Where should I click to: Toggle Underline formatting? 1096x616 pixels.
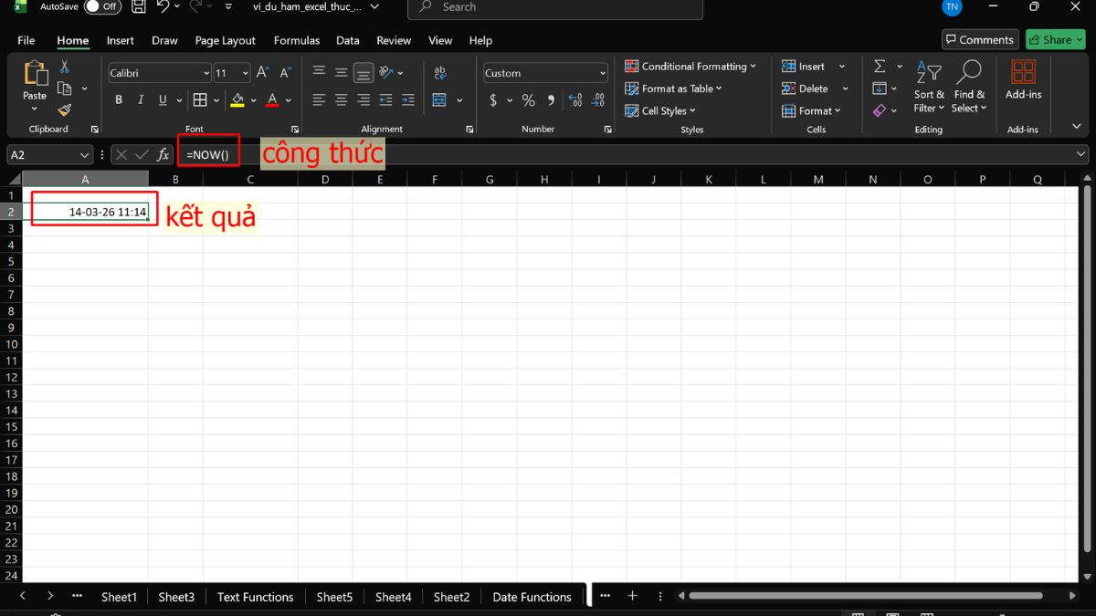click(x=163, y=100)
